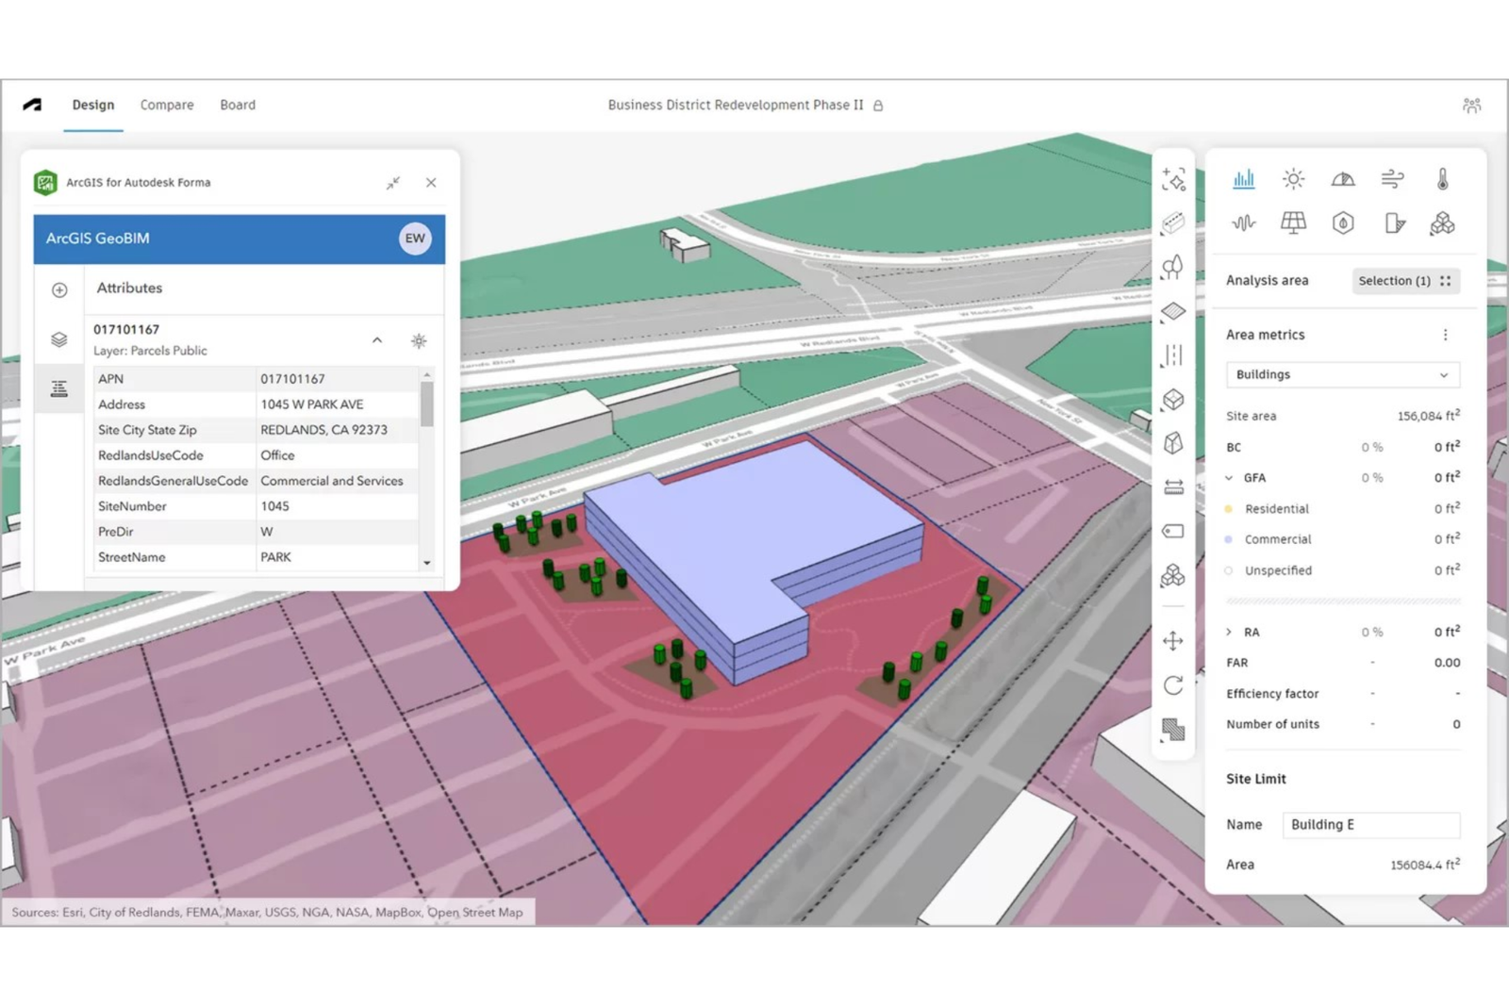This screenshot has height=1006, width=1509.
Task: Select the measure ruler tool
Action: click(1173, 487)
